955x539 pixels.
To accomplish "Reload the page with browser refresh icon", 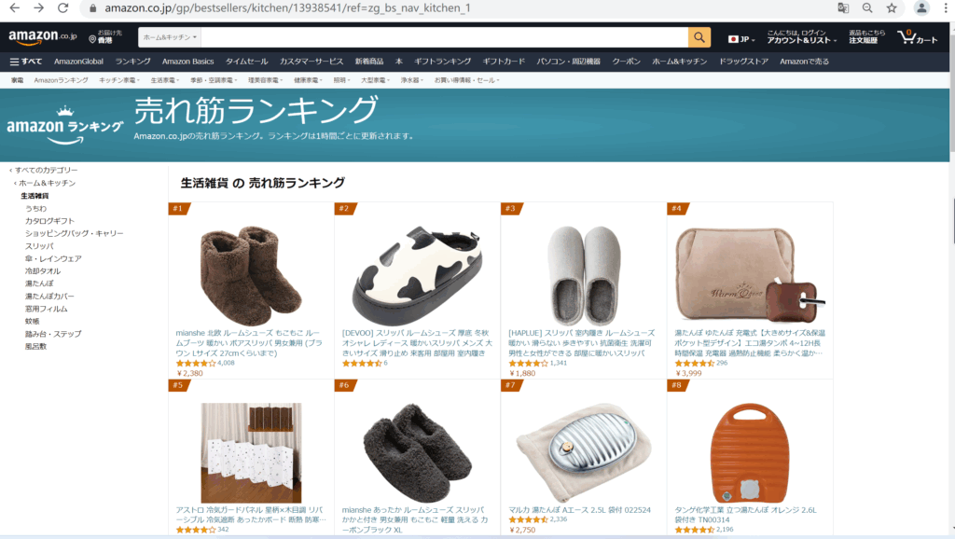I will 62,7.
